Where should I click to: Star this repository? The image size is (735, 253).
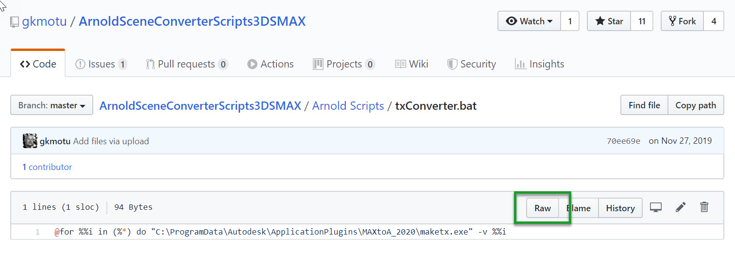(x=609, y=21)
